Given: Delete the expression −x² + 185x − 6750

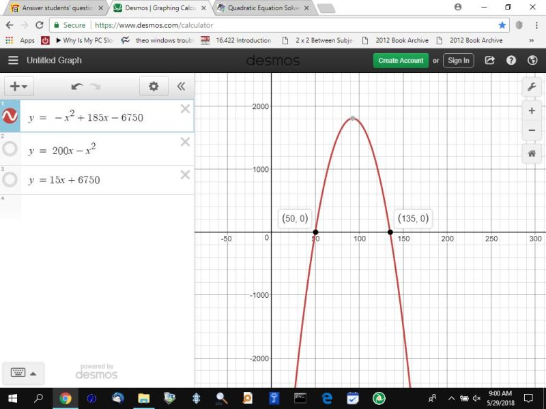Looking at the screenshot, I should pyautogui.click(x=185, y=109).
